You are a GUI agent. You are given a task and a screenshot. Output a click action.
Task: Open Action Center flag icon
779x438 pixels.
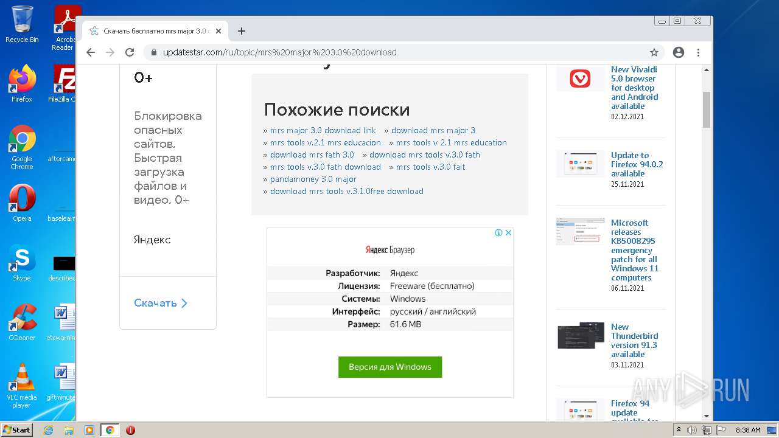(x=721, y=430)
